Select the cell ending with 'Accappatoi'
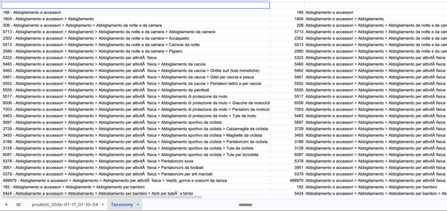The image size is (447, 211). [135, 38]
